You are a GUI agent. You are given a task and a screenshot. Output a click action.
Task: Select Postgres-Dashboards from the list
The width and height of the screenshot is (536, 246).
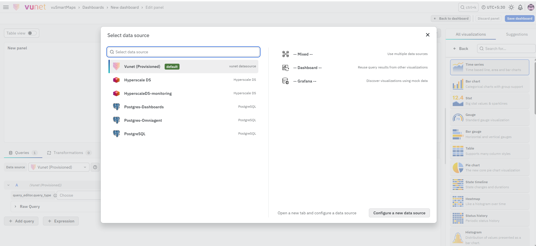point(183,107)
